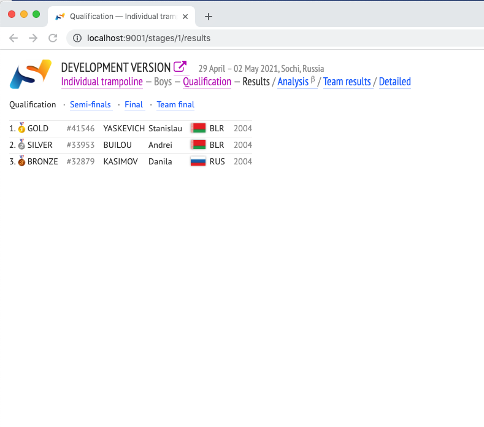Viewport: 484px width, 427px height.
Task: Click the year 2004 in Yaskevich's row
Action: (243, 128)
